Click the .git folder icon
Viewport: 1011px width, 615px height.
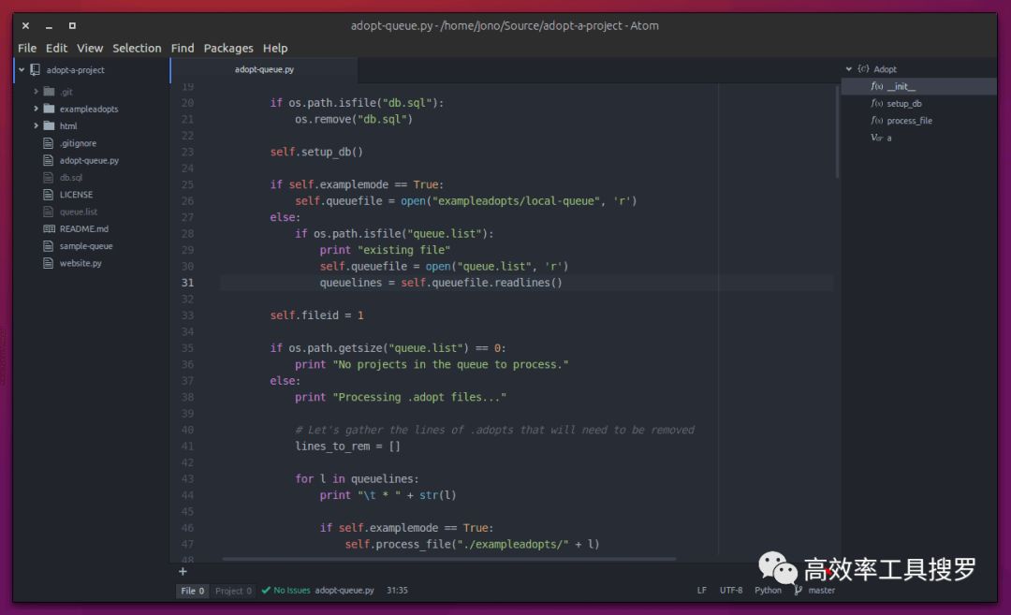(x=49, y=92)
